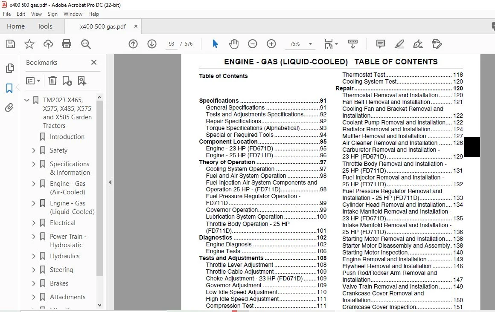This screenshot has width=495, height=312.
Task: Open the Sign menu
Action: 52,14
